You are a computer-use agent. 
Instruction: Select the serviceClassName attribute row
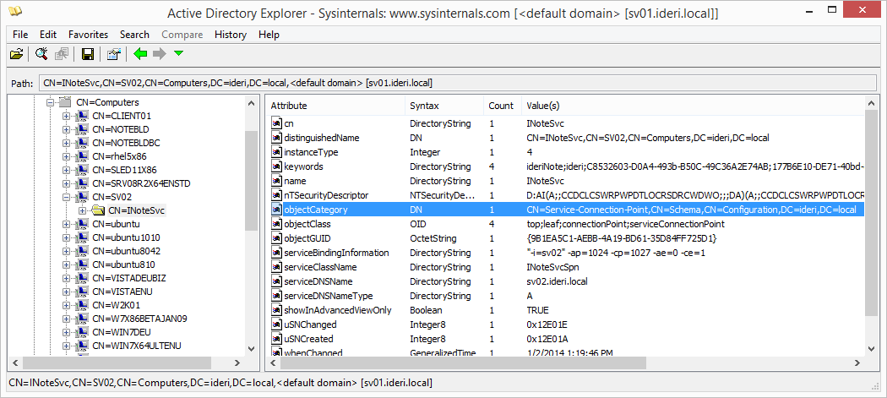pos(566,267)
